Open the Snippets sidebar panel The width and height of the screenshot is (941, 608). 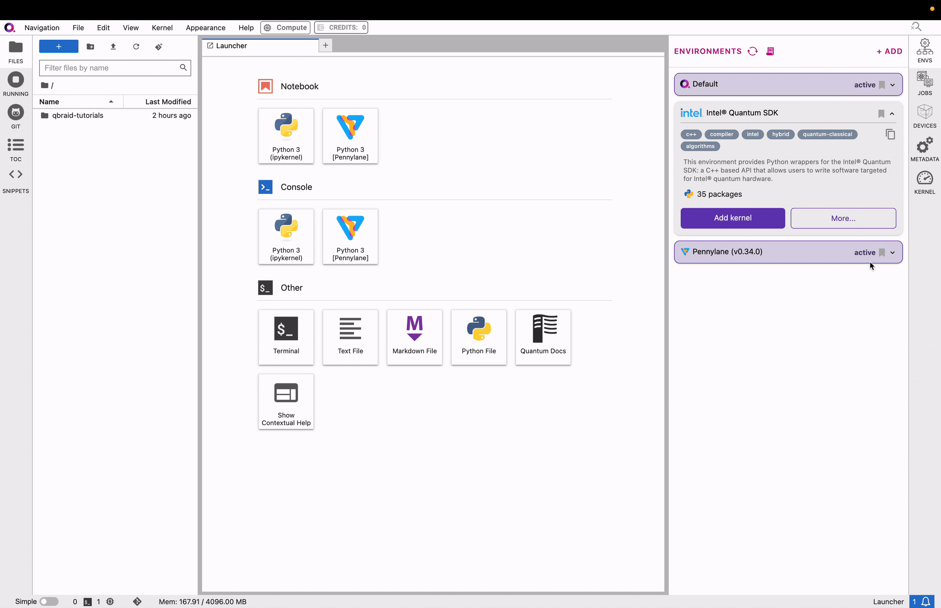pyautogui.click(x=15, y=181)
